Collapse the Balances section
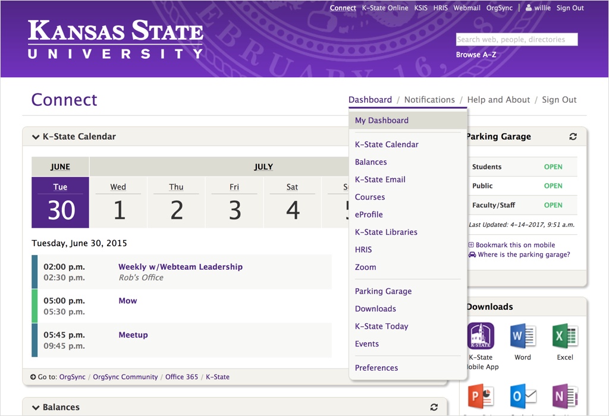The height and width of the screenshot is (416, 609). click(36, 408)
